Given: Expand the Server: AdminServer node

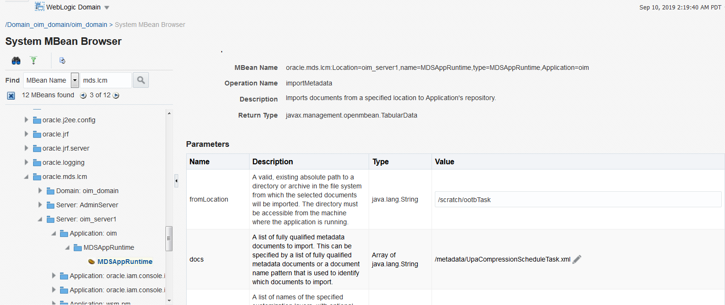Looking at the screenshot, I should point(40,205).
